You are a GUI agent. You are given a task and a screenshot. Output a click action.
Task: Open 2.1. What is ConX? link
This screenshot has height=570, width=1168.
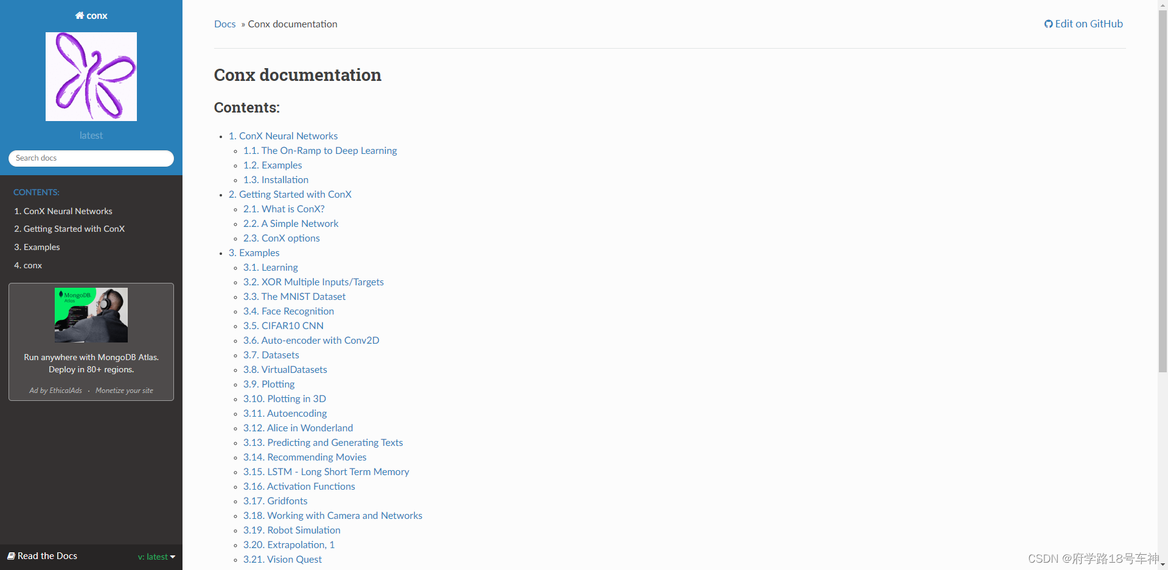284,209
